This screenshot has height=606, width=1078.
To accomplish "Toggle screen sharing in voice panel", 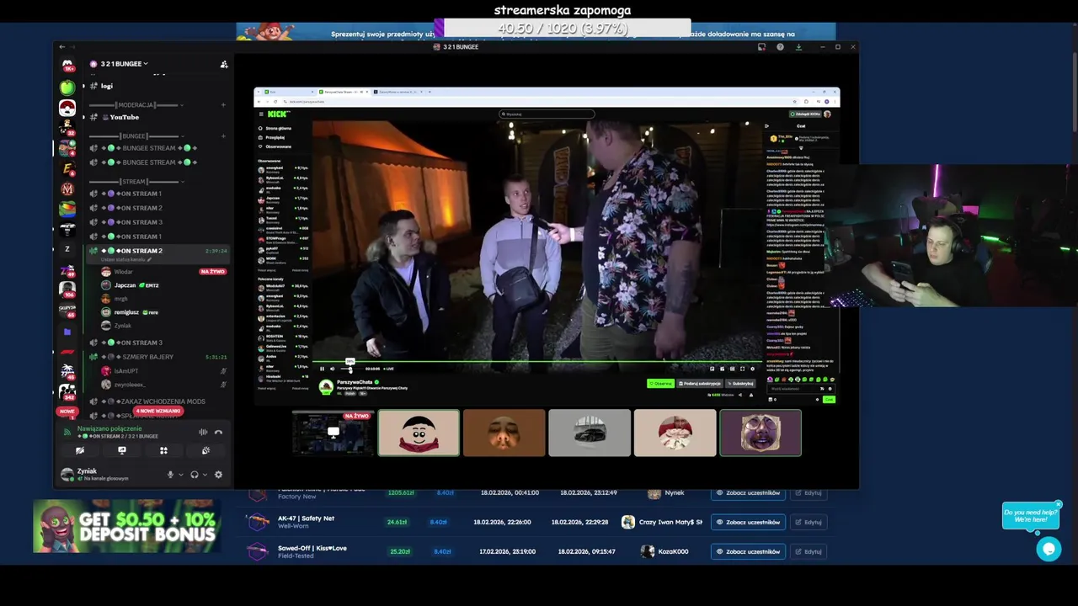I will (x=122, y=450).
